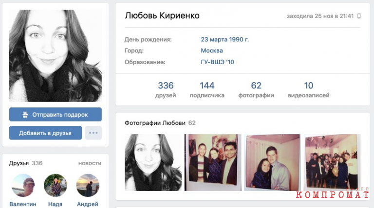Switch to новости in friends block
374x208 pixels.
[x=90, y=163]
